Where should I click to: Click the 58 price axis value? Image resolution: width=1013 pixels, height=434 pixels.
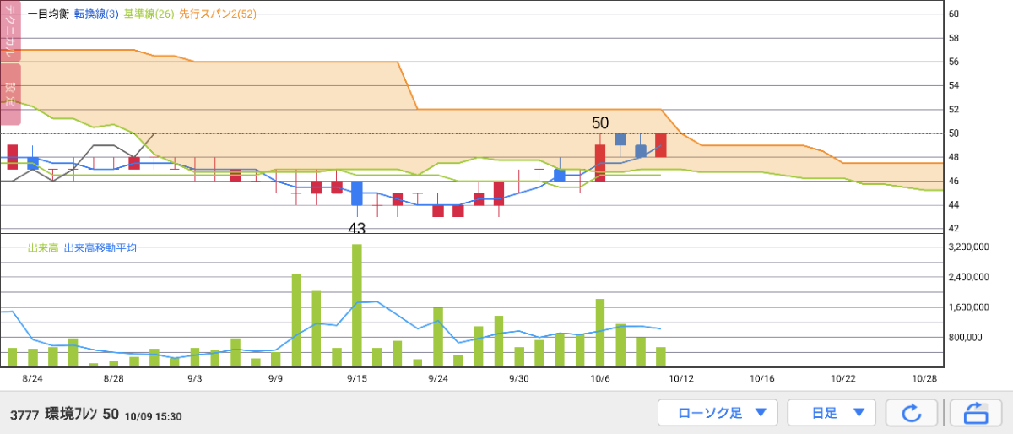click(x=955, y=38)
